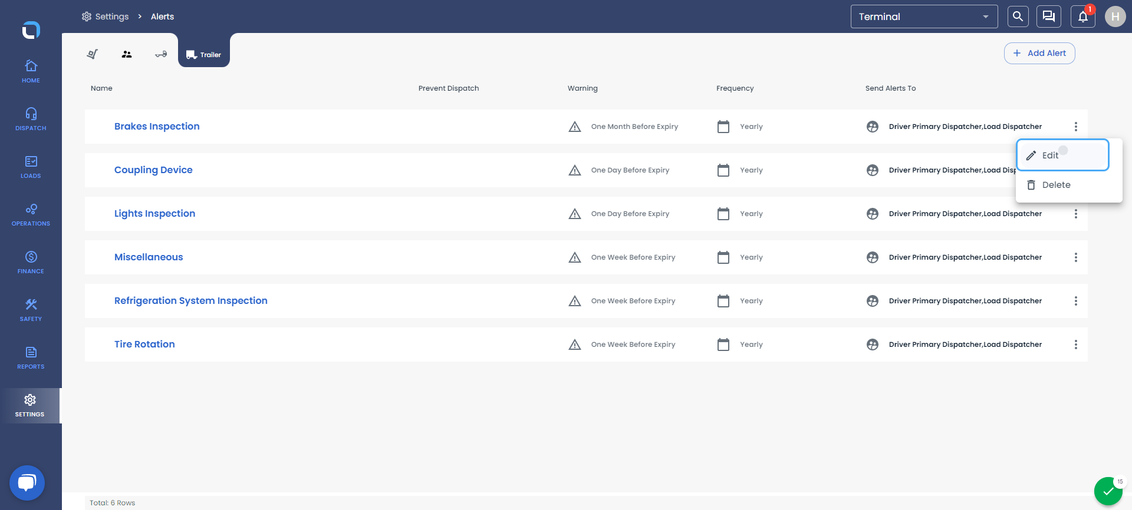Choose Edit from the context menu
The image size is (1132, 510).
(1062, 155)
